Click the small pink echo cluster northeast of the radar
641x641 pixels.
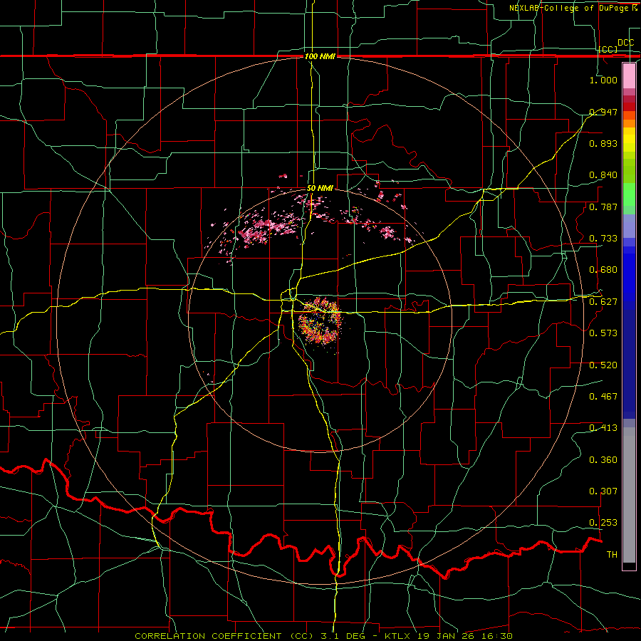(388, 233)
